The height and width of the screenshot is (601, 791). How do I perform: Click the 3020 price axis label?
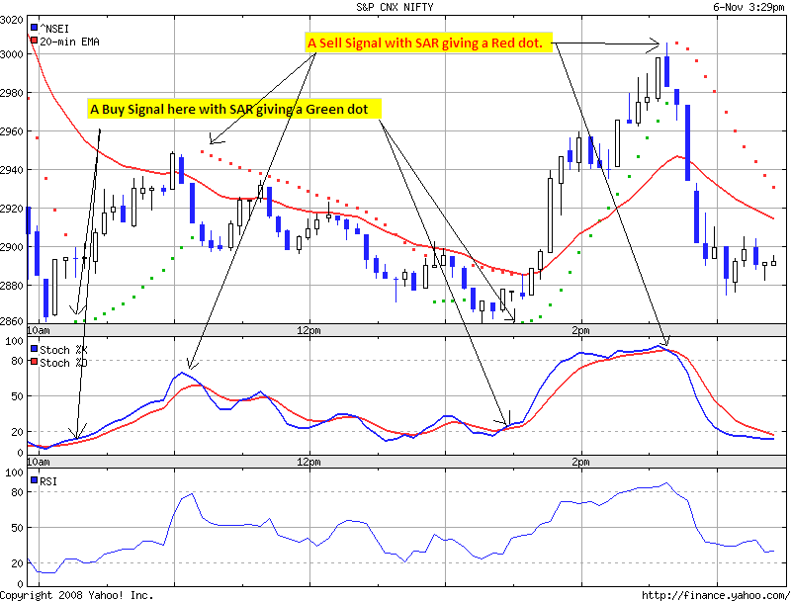click(x=12, y=20)
